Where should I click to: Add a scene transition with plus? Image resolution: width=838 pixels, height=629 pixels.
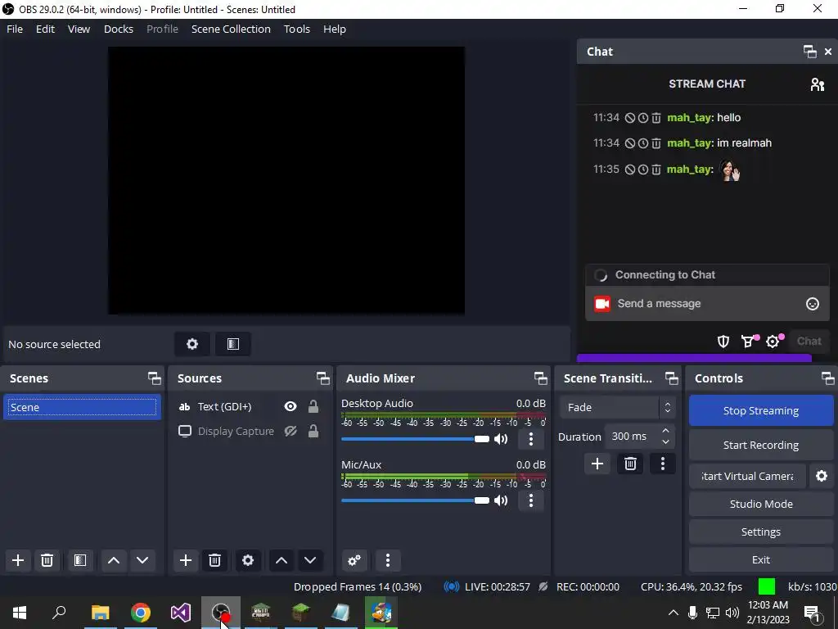point(597,464)
